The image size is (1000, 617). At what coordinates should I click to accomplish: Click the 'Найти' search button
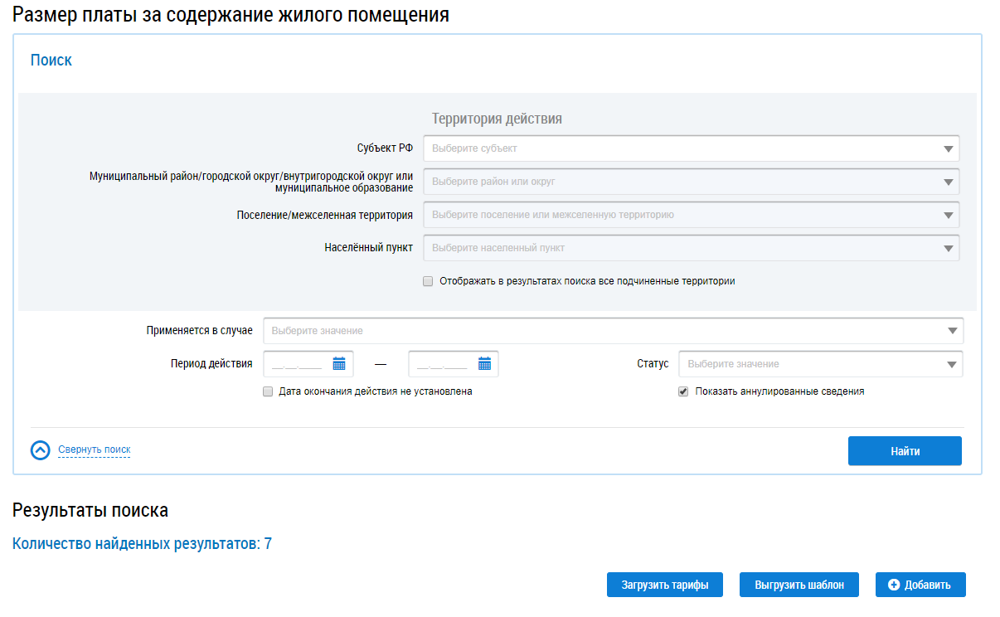coord(905,451)
